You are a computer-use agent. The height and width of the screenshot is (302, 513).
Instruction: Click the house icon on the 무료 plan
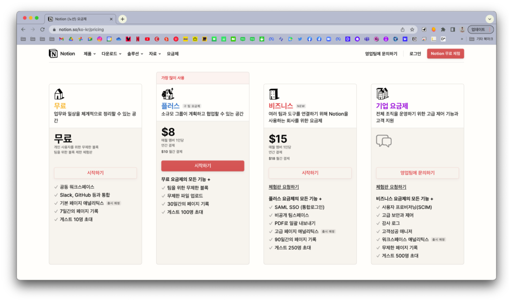[59, 94]
